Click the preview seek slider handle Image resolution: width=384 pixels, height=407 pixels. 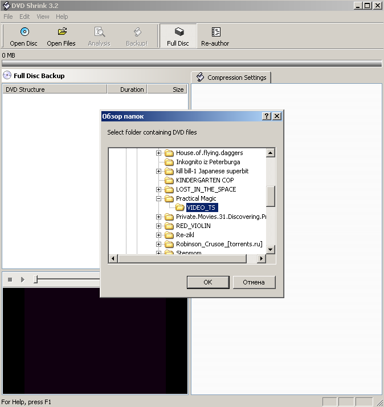click(35, 279)
